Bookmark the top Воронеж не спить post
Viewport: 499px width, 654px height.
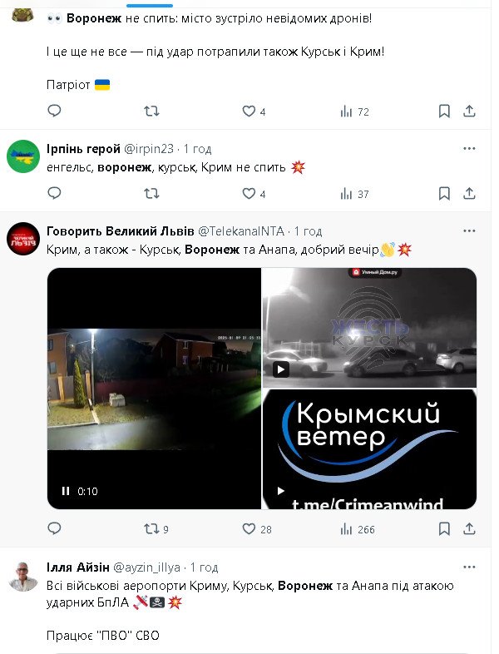(x=444, y=111)
